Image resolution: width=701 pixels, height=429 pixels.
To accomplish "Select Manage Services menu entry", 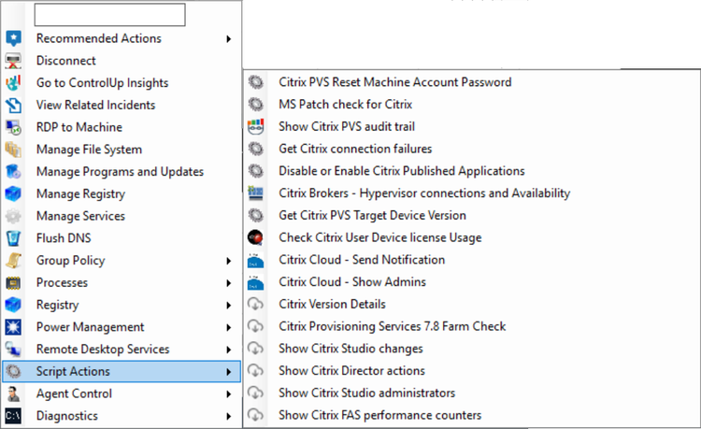I will coord(122,216).
